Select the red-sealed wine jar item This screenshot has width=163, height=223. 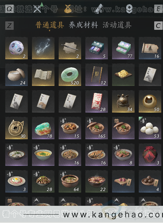tap(150, 155)
